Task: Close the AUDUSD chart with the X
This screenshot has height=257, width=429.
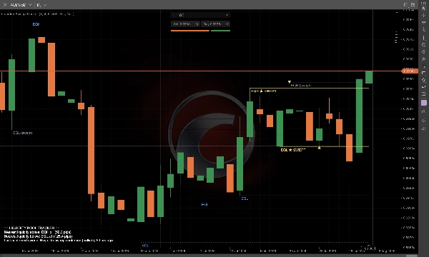Action: click(5, 5)
